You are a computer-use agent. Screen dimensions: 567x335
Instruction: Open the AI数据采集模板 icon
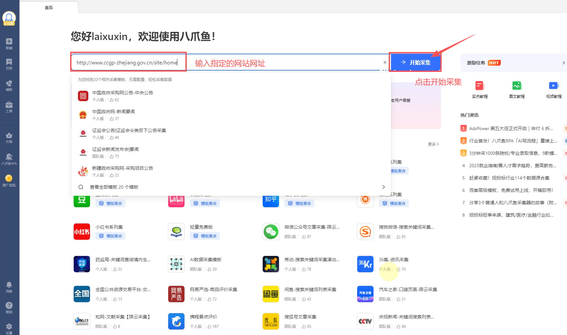coord(176,264)
